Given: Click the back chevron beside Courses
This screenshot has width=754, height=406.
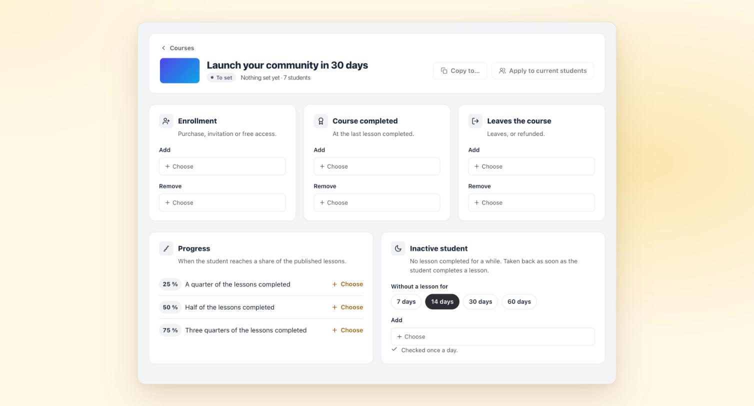Looking at the screenshot, I should point(163,48).
